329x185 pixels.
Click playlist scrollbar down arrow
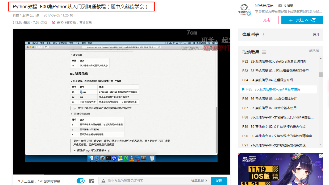click(x=321, y=144)
